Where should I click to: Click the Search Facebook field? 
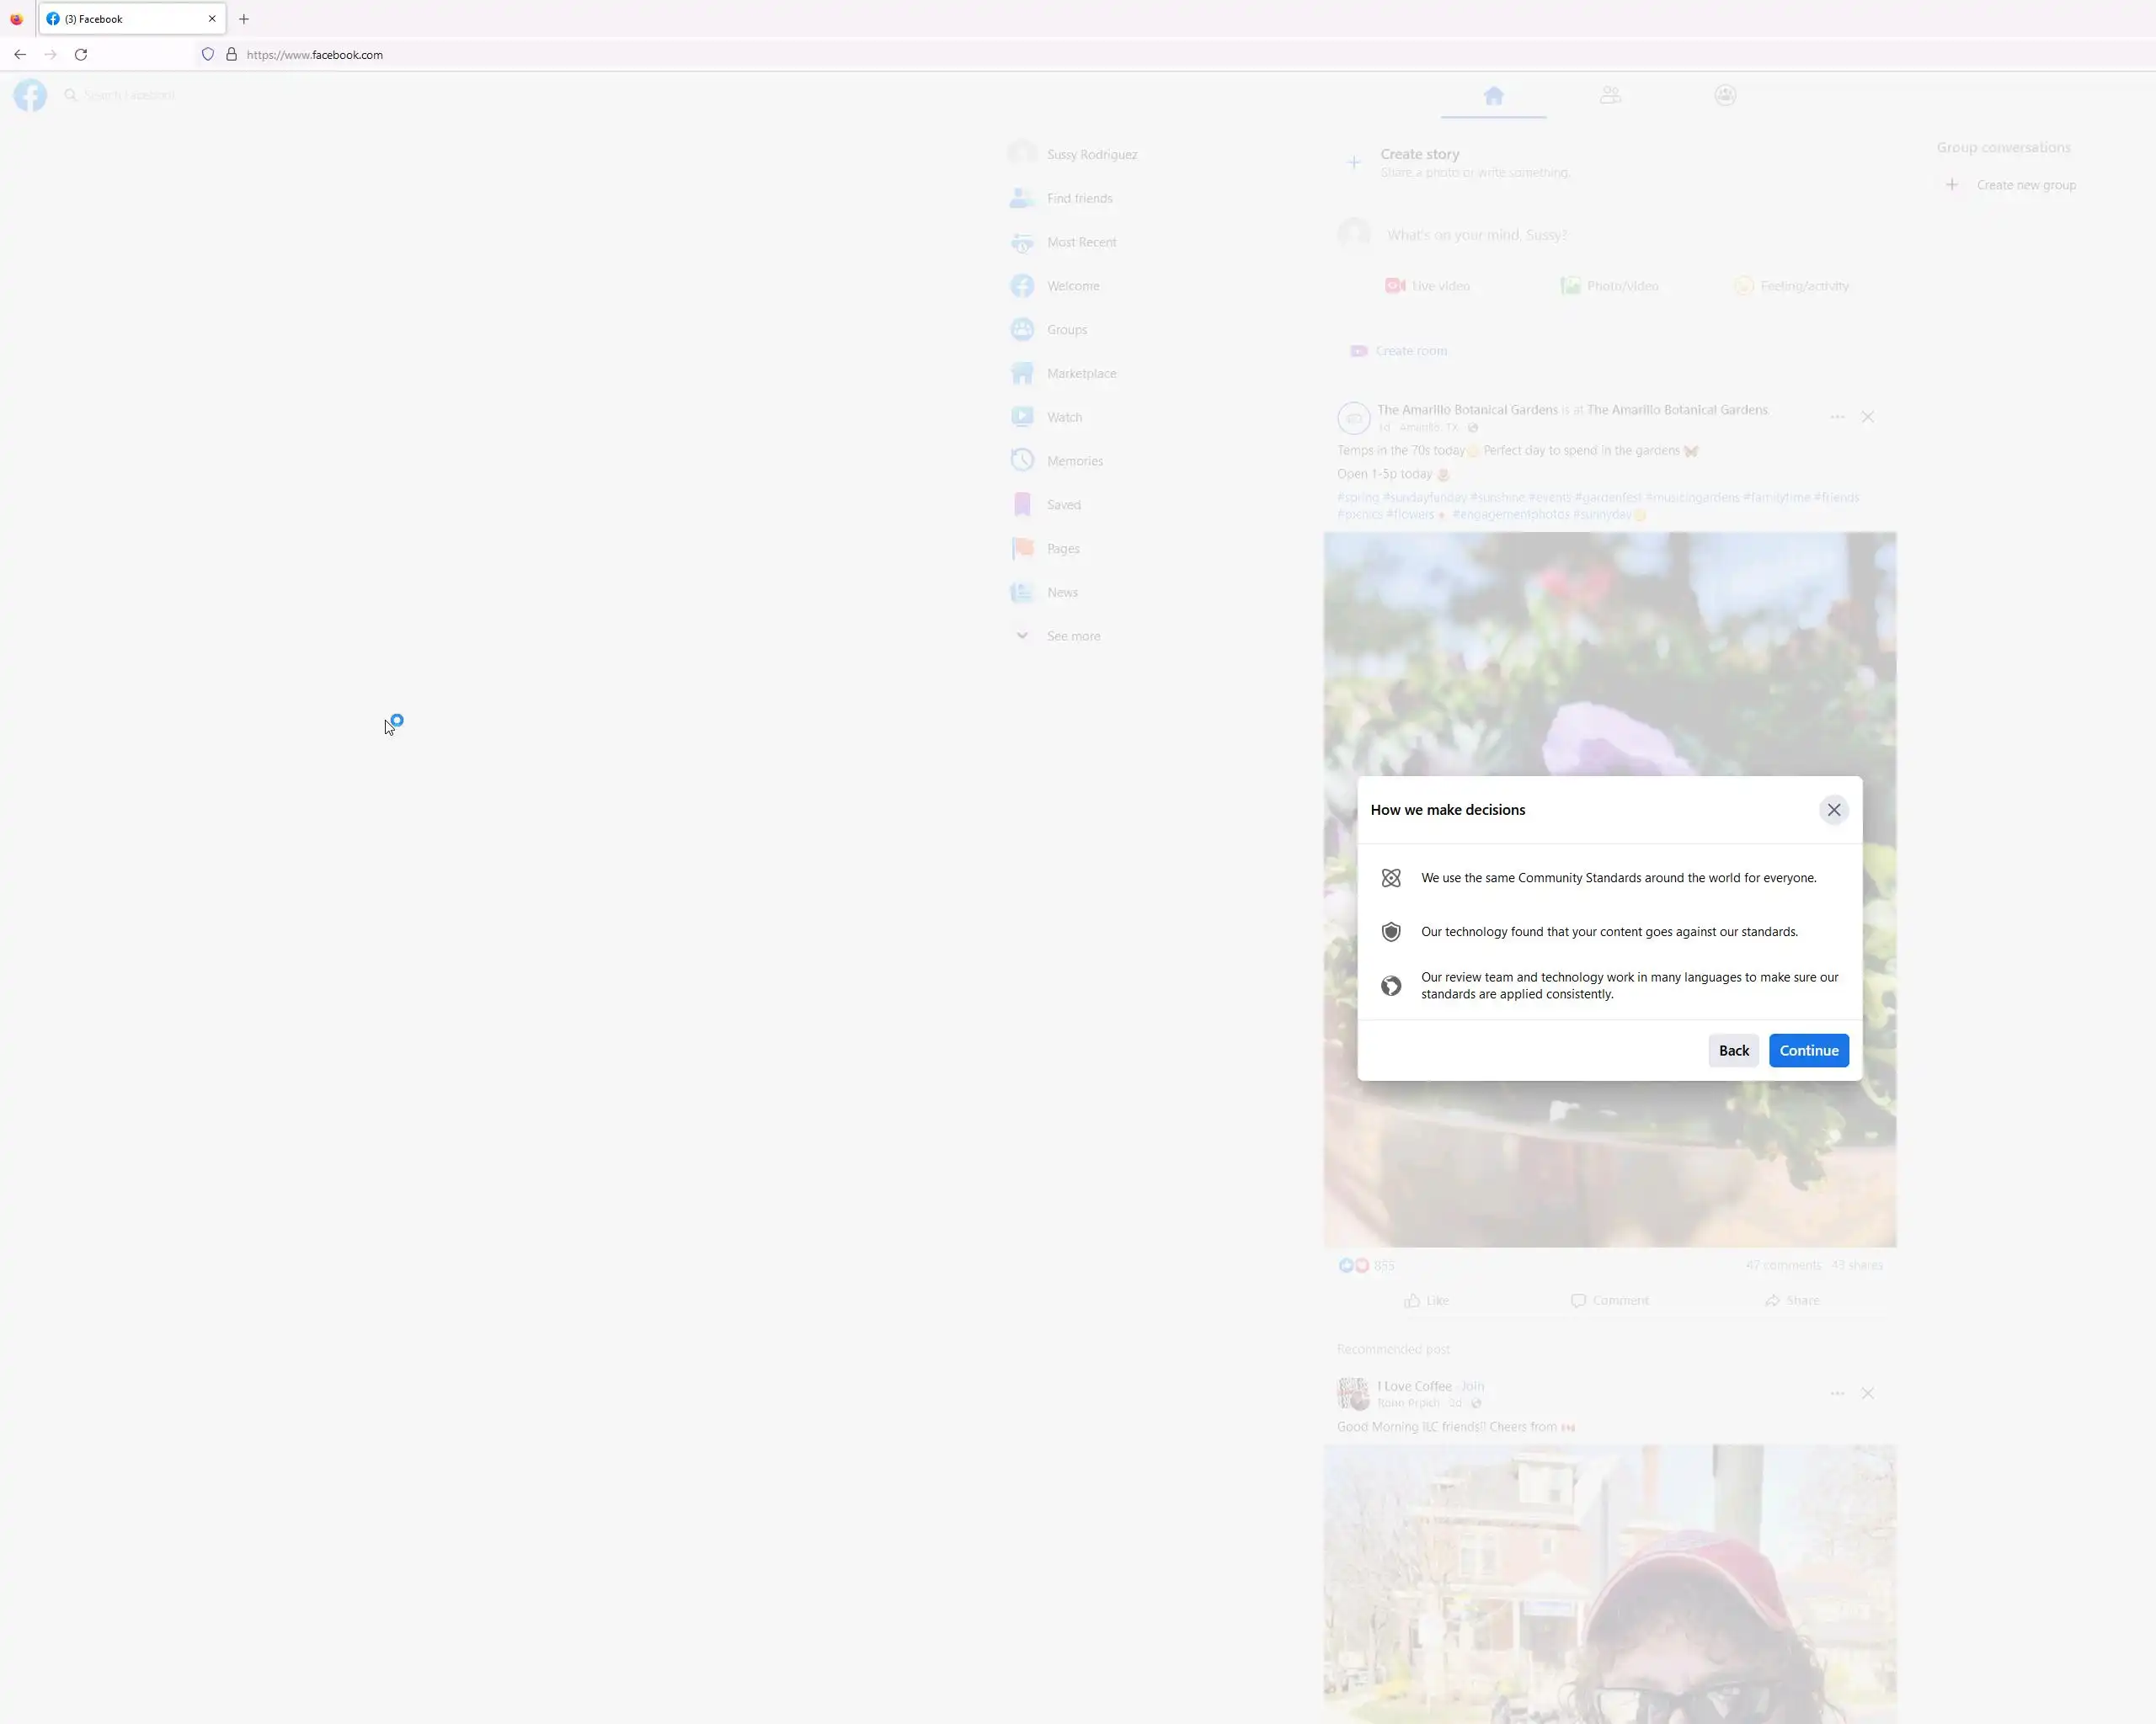(130, 95)
